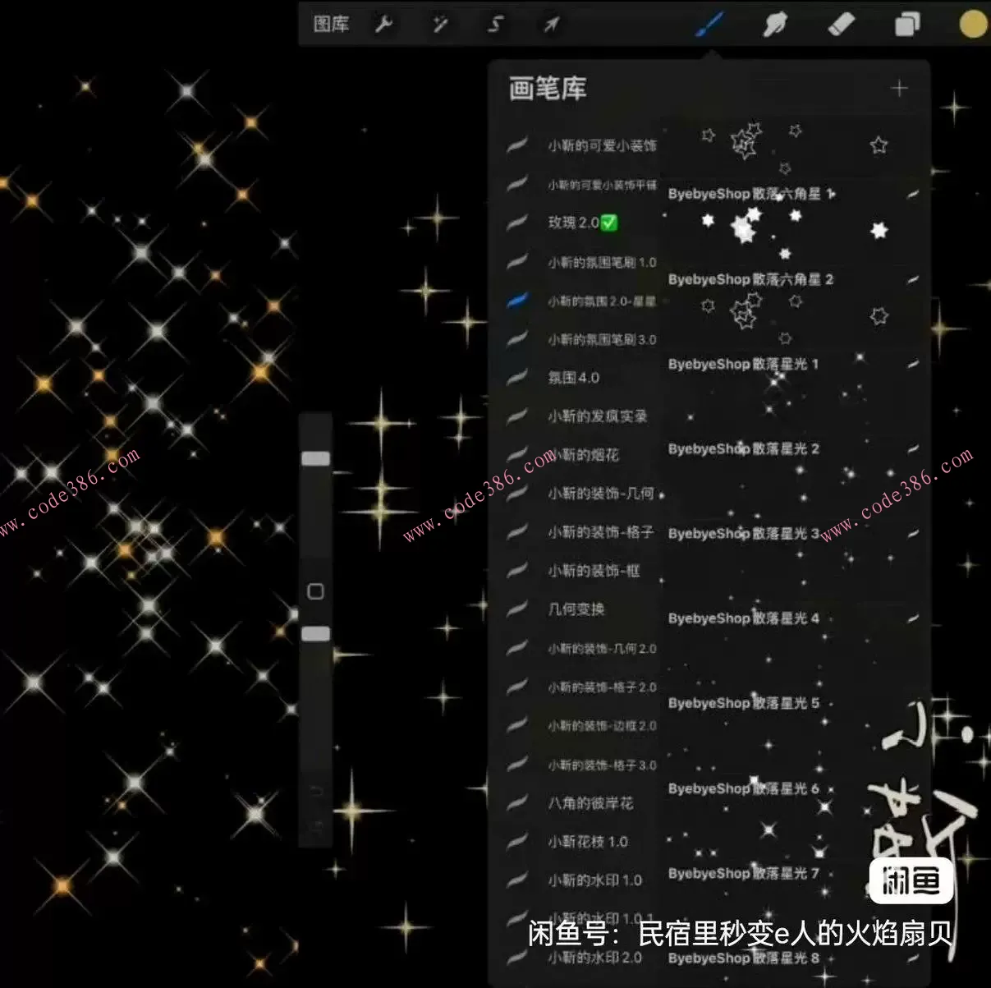Click the icon beside 小新的氛围笔刷 1.0
The width and height of the screenshot is (991, 988).
click(516, 262)
